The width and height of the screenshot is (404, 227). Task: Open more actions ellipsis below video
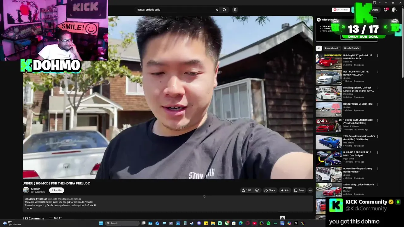click(310, 190)
